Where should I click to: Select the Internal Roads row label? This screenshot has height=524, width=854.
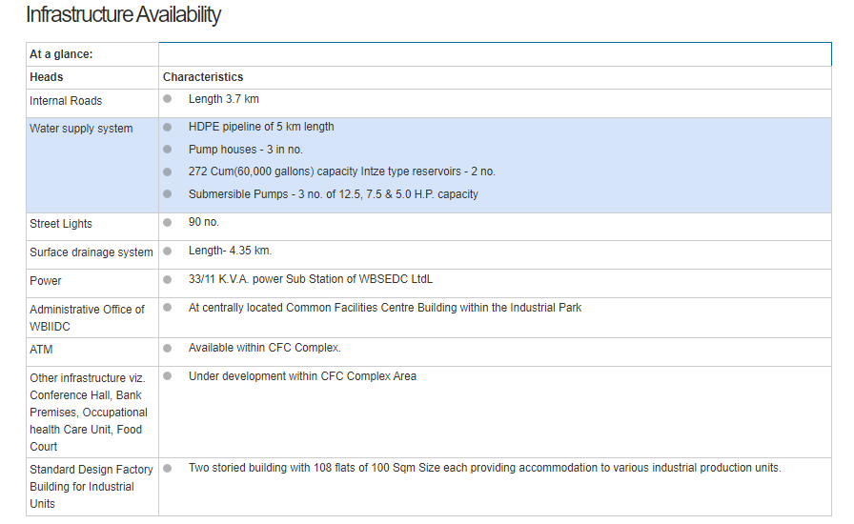point(66,101)
